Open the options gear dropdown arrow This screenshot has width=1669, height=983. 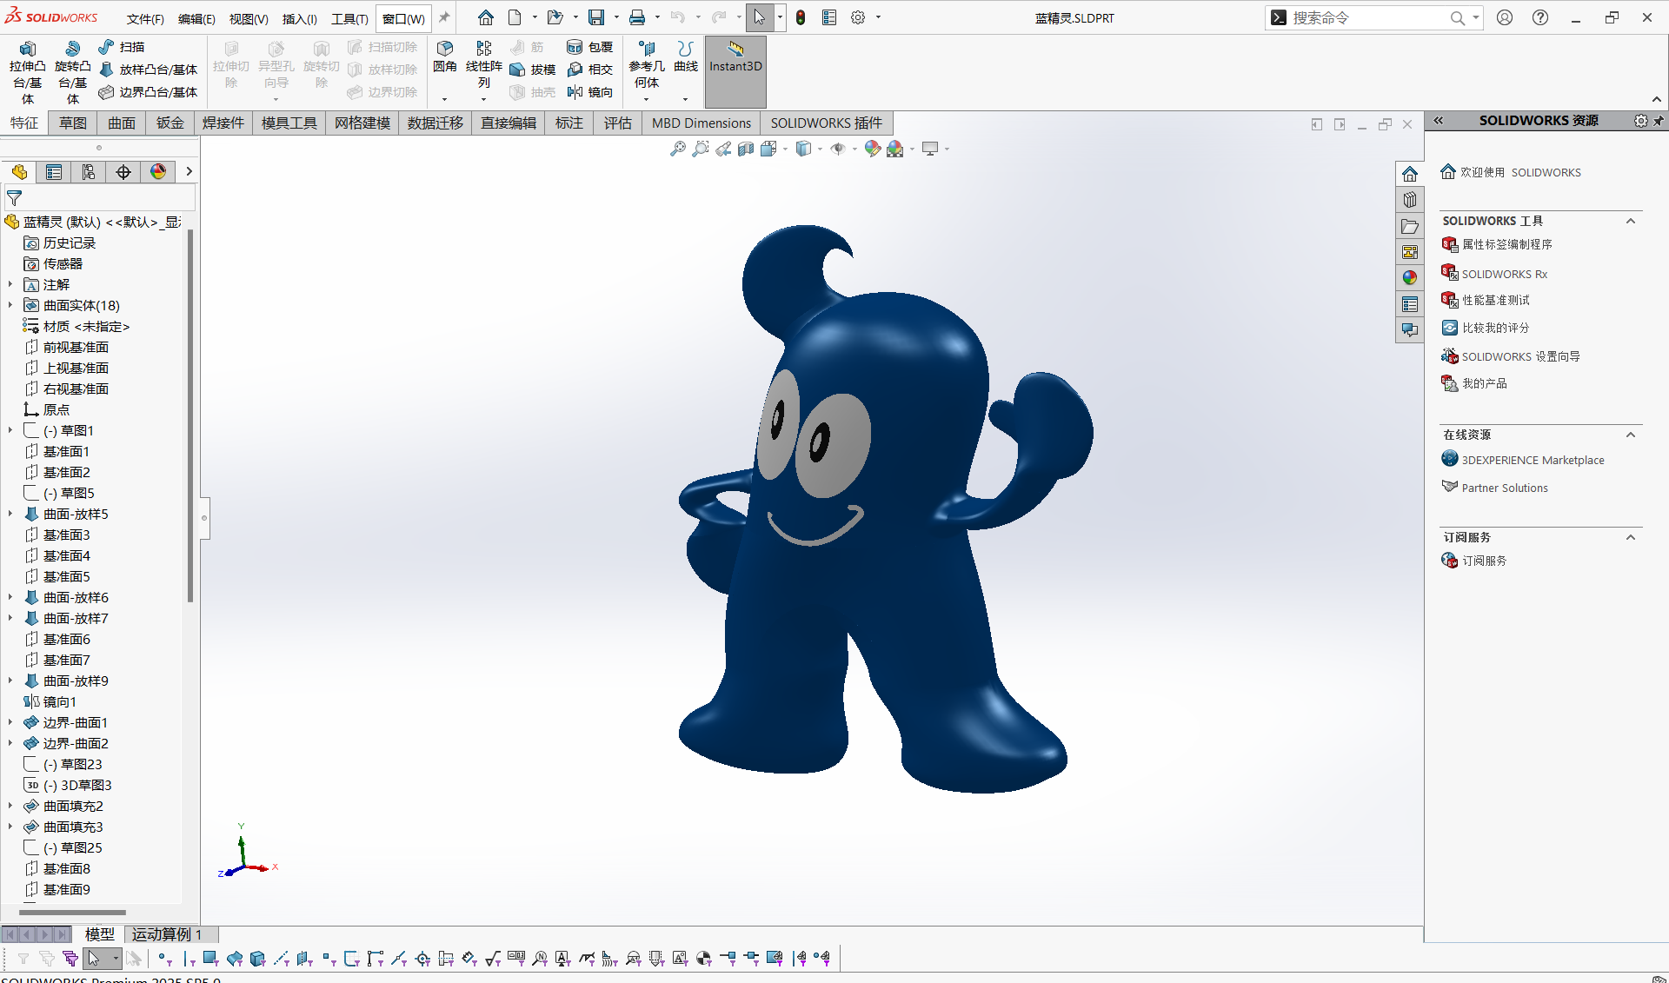[x=878, y=17]
